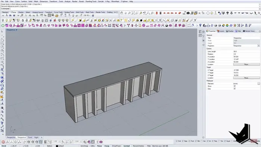Toggle Osnap in status bar
This screenshot has width=261, height=147.
point(107,146)
